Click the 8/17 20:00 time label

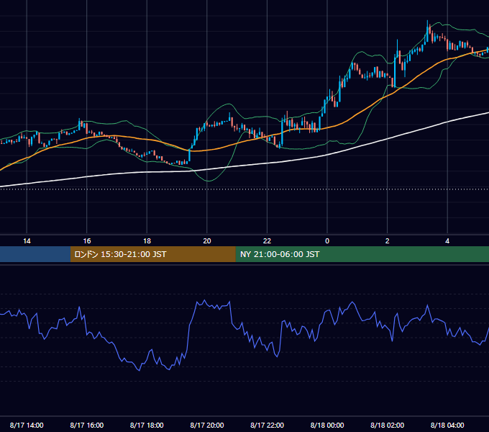tap(207, 425)
